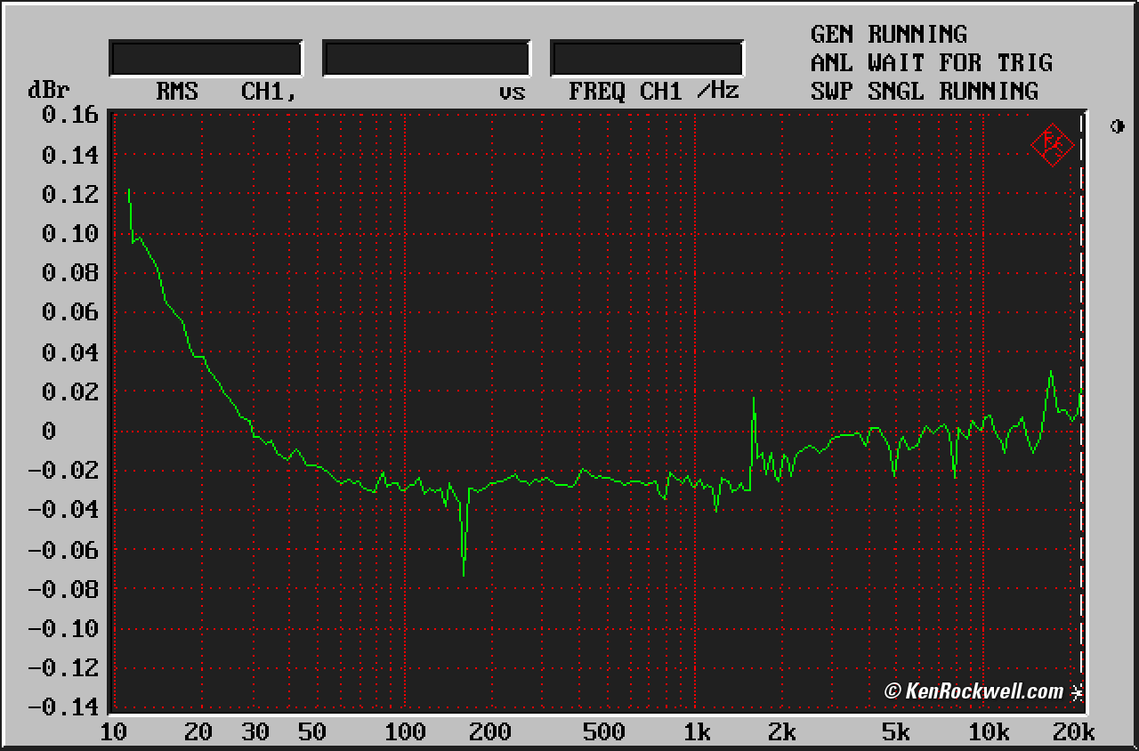Click the 20k frequency axis label
Screen dimensions: 1139x751
coord(1072,732)
